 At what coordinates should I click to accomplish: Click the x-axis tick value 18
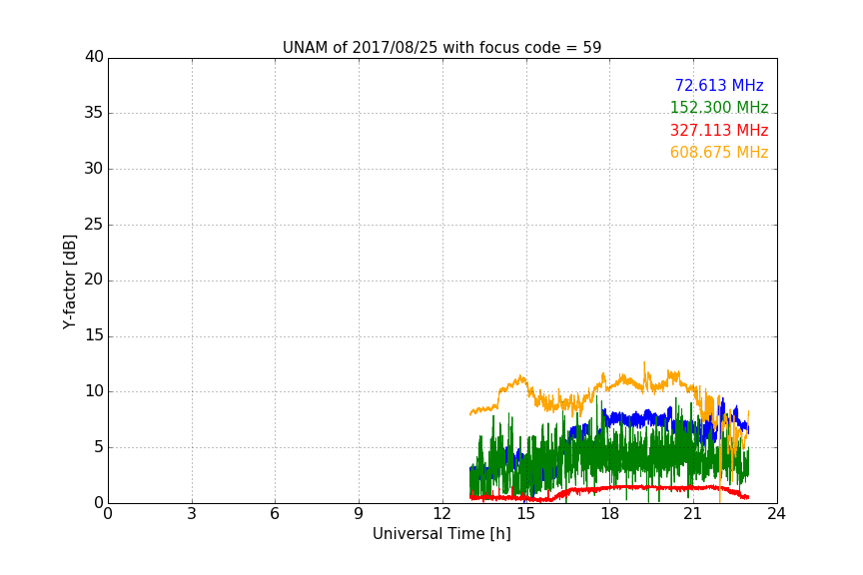pos(610,514)
